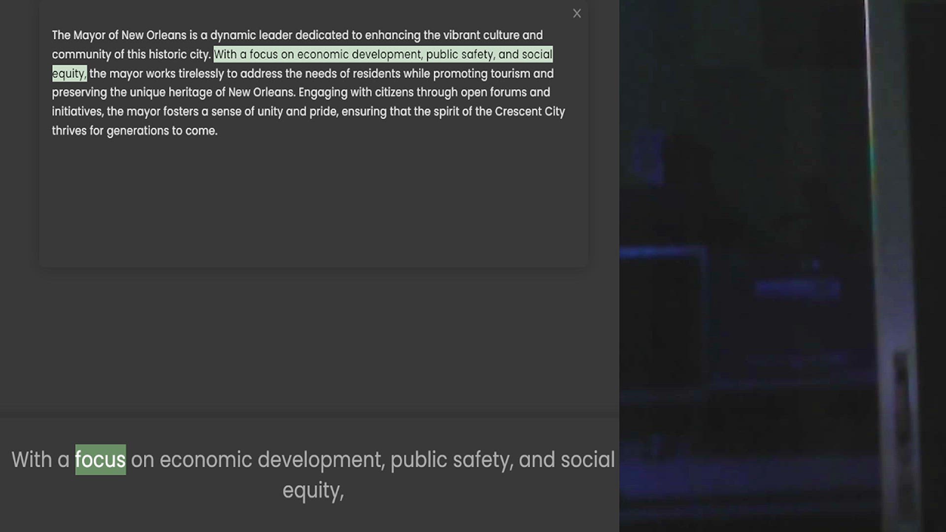Click 'economic' in the bottom caption
The image size is (946, 532).
(205, 460)
